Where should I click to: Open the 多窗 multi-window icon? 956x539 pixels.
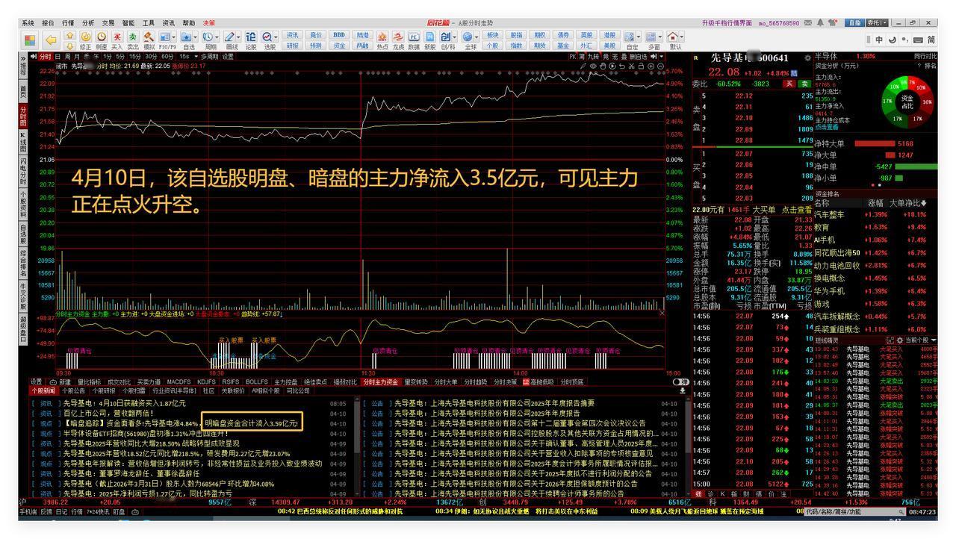point(651,37)
